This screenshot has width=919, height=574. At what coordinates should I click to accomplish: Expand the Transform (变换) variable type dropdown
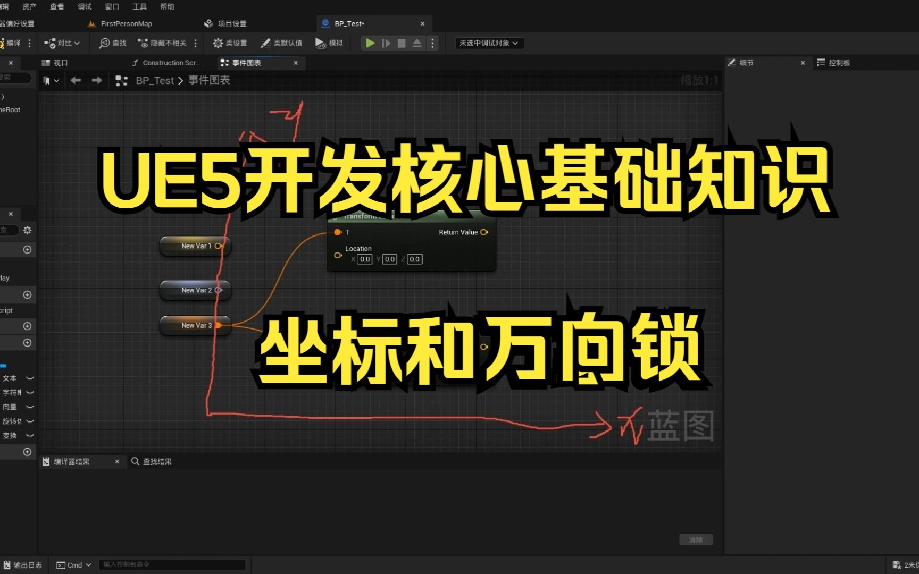coord(30,436)
